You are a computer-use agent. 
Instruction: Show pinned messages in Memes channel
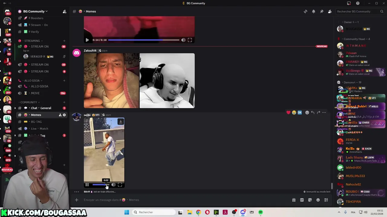pyautogui.click(x=322, y=11)
